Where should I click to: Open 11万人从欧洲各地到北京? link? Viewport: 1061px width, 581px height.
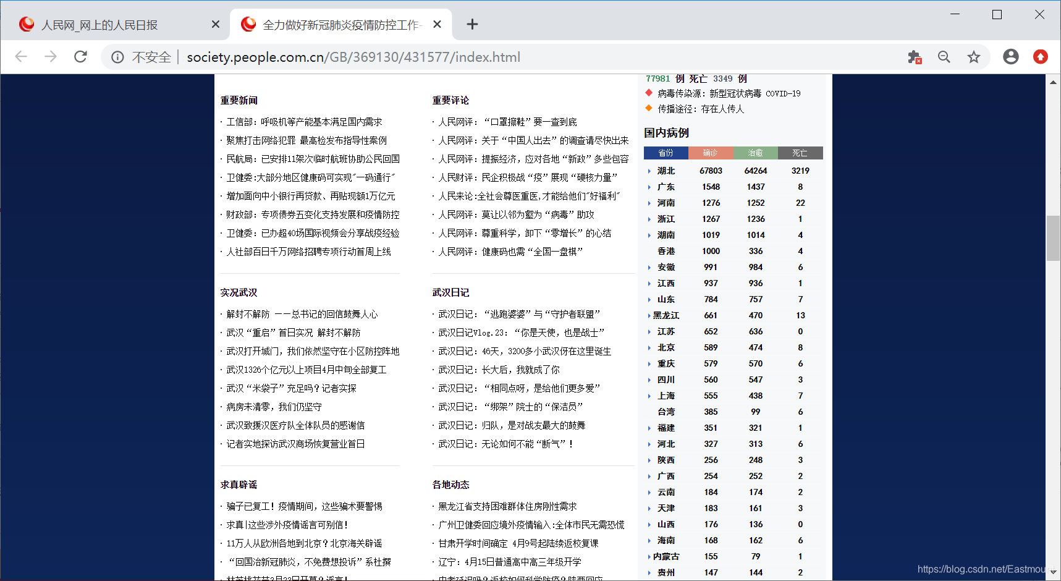pyautogui.click(x=304, y=544)
